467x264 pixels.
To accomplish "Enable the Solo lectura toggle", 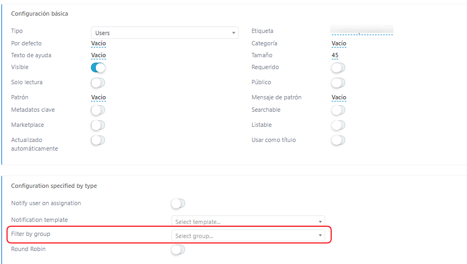I will tap(98, 83).
